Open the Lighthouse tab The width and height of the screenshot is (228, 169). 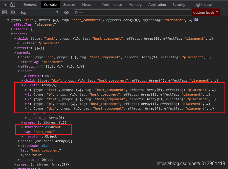coord(203,5)
